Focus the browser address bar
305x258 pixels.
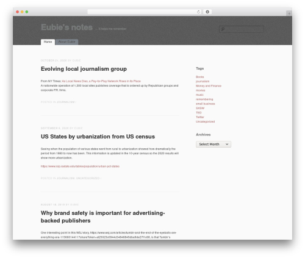tap(145, 12)
